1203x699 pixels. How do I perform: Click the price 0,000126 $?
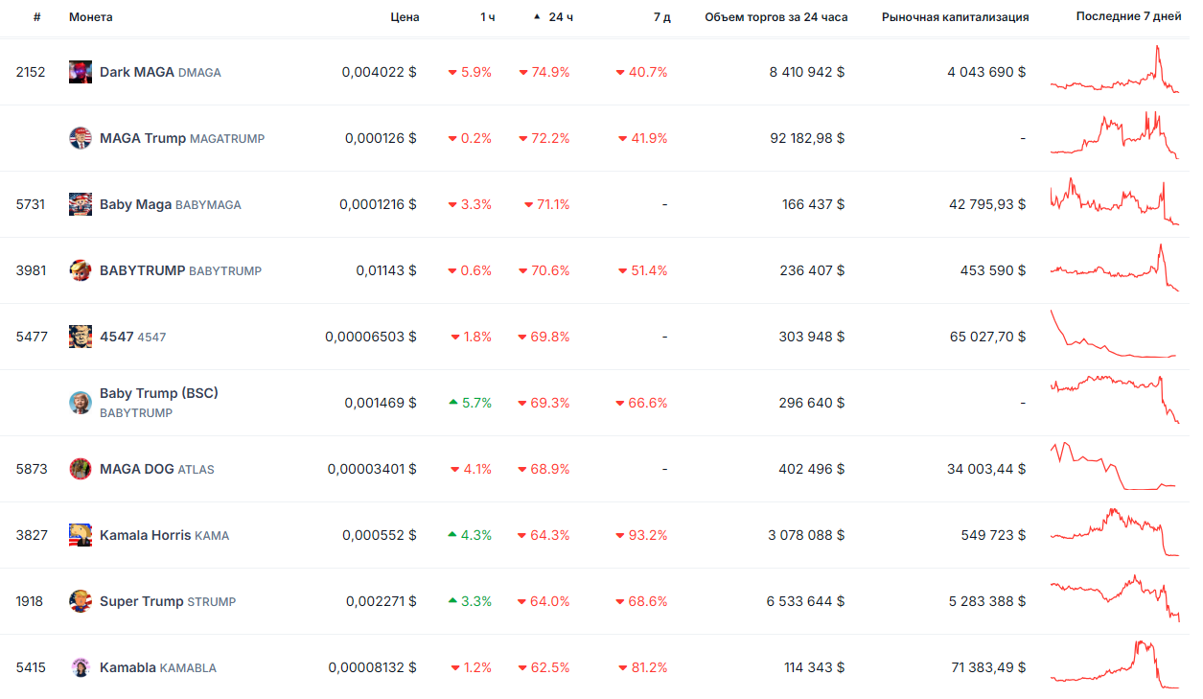click(382, 138)
